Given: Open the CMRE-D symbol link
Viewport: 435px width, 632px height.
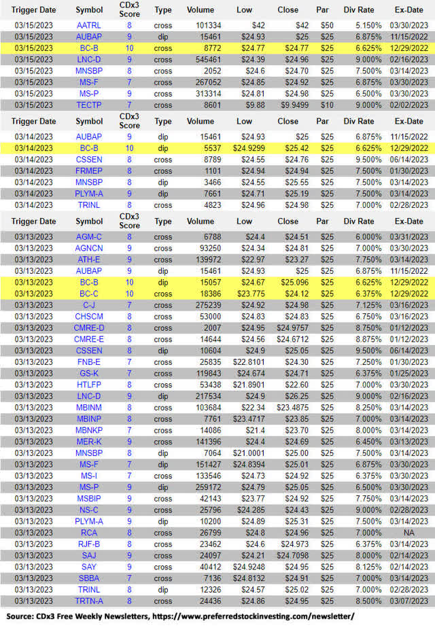Looking at the screenshot, I should coord(88,328).
